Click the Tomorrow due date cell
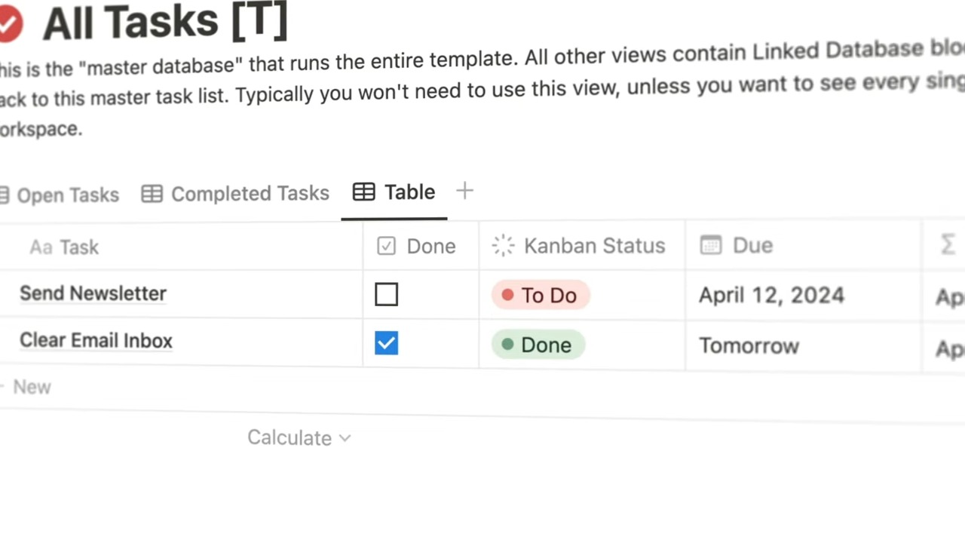The height and width of the screenshot is (543, 965). pos(749,345)
